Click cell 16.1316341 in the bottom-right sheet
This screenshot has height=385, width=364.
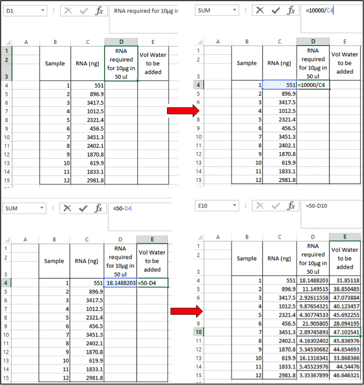[x=313, y=358]
